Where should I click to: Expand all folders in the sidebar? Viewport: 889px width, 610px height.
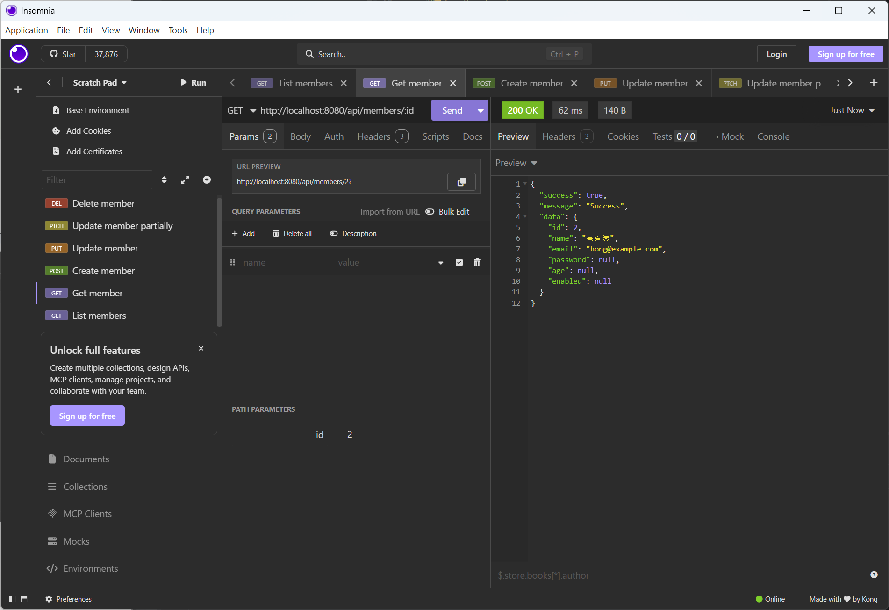pos(186,180)
